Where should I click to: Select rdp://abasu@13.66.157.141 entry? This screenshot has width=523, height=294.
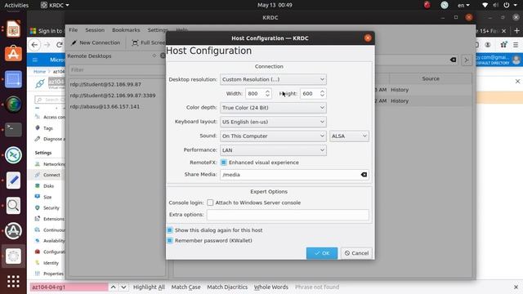click(105, 107)
